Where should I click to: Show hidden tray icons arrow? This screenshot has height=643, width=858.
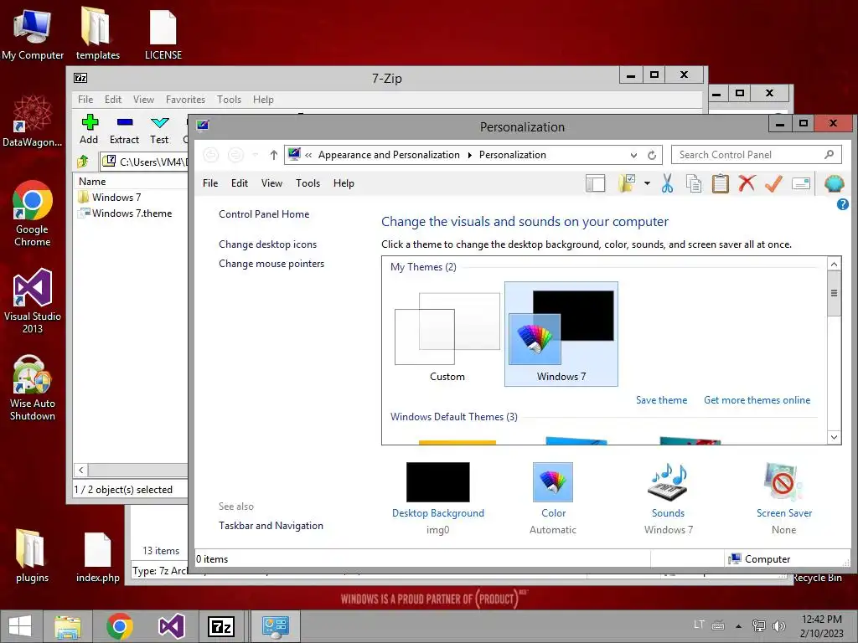click(738, 626)
